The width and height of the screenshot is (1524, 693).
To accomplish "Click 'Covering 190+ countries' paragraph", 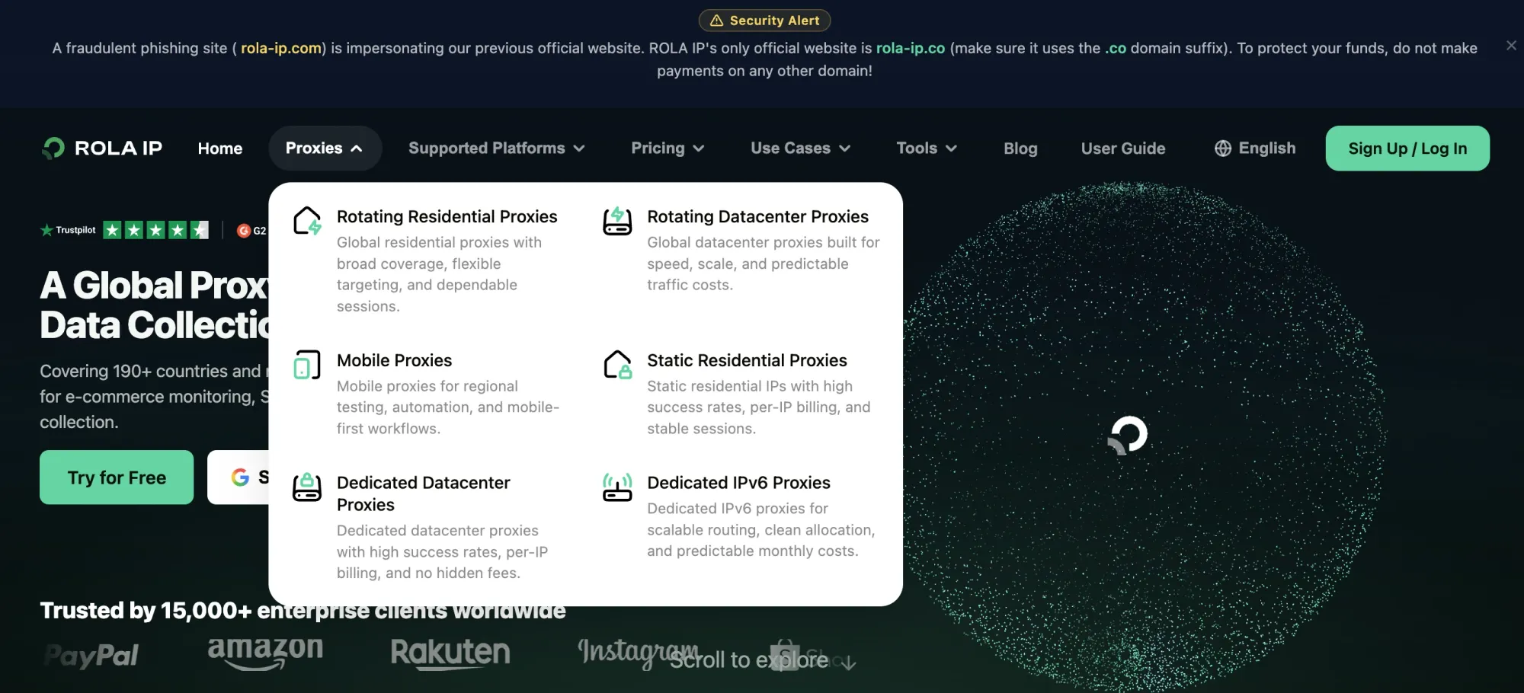I will [155, 396].
